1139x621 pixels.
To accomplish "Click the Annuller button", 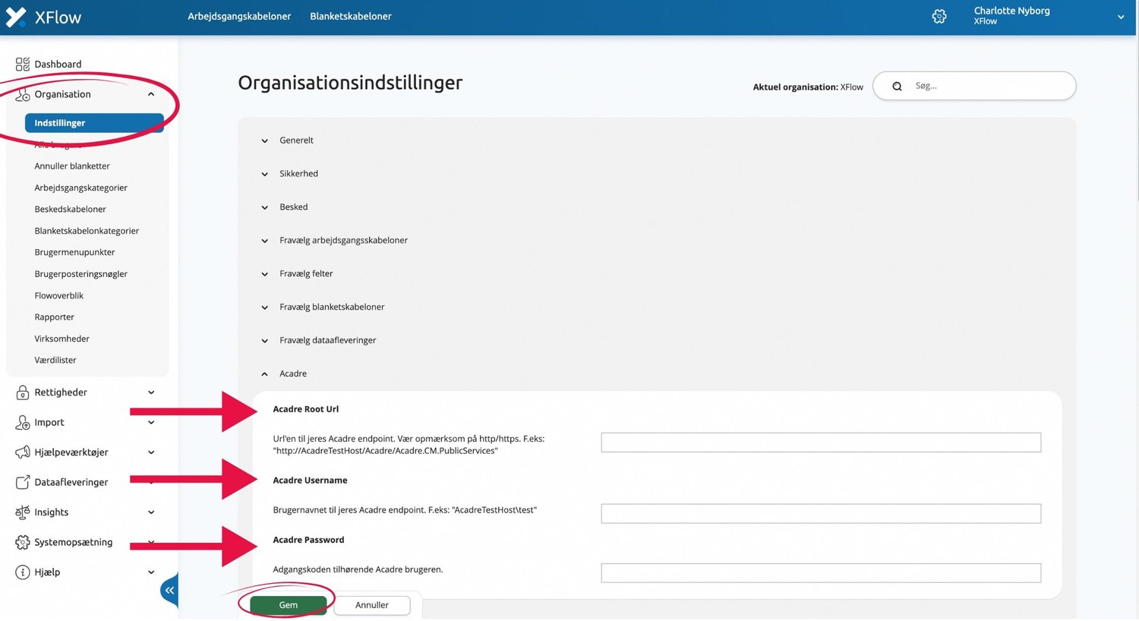I will pos(371,605).
